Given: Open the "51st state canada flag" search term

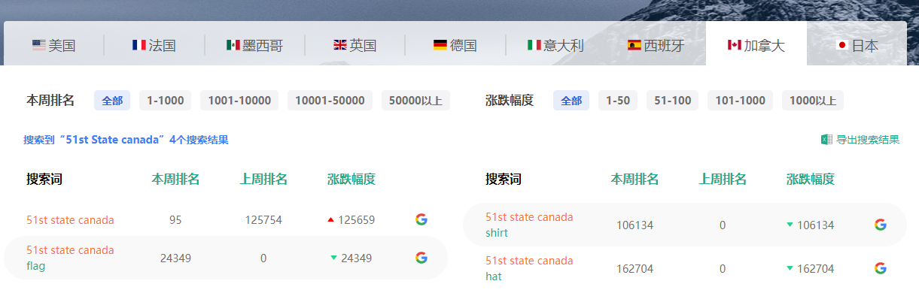Looking at the screenshot, I should pyautogui.click(x=70, y=258).
